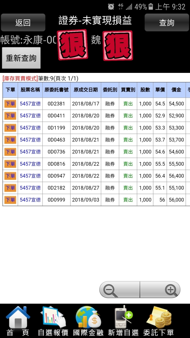Select order number 0D2381 cell

coord(56,104)
